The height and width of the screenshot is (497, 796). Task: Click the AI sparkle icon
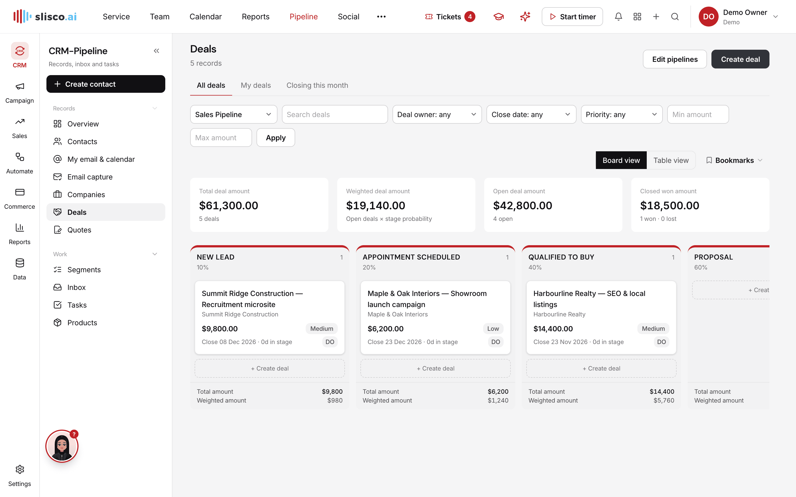pyautogui.click(x=525, y=17)
